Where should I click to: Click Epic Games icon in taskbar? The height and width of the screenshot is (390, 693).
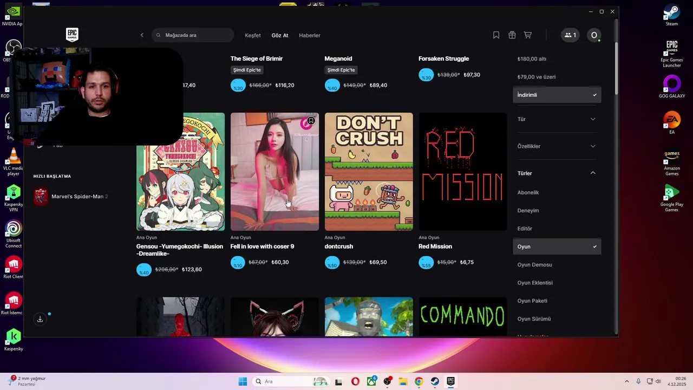pos(450,381)
